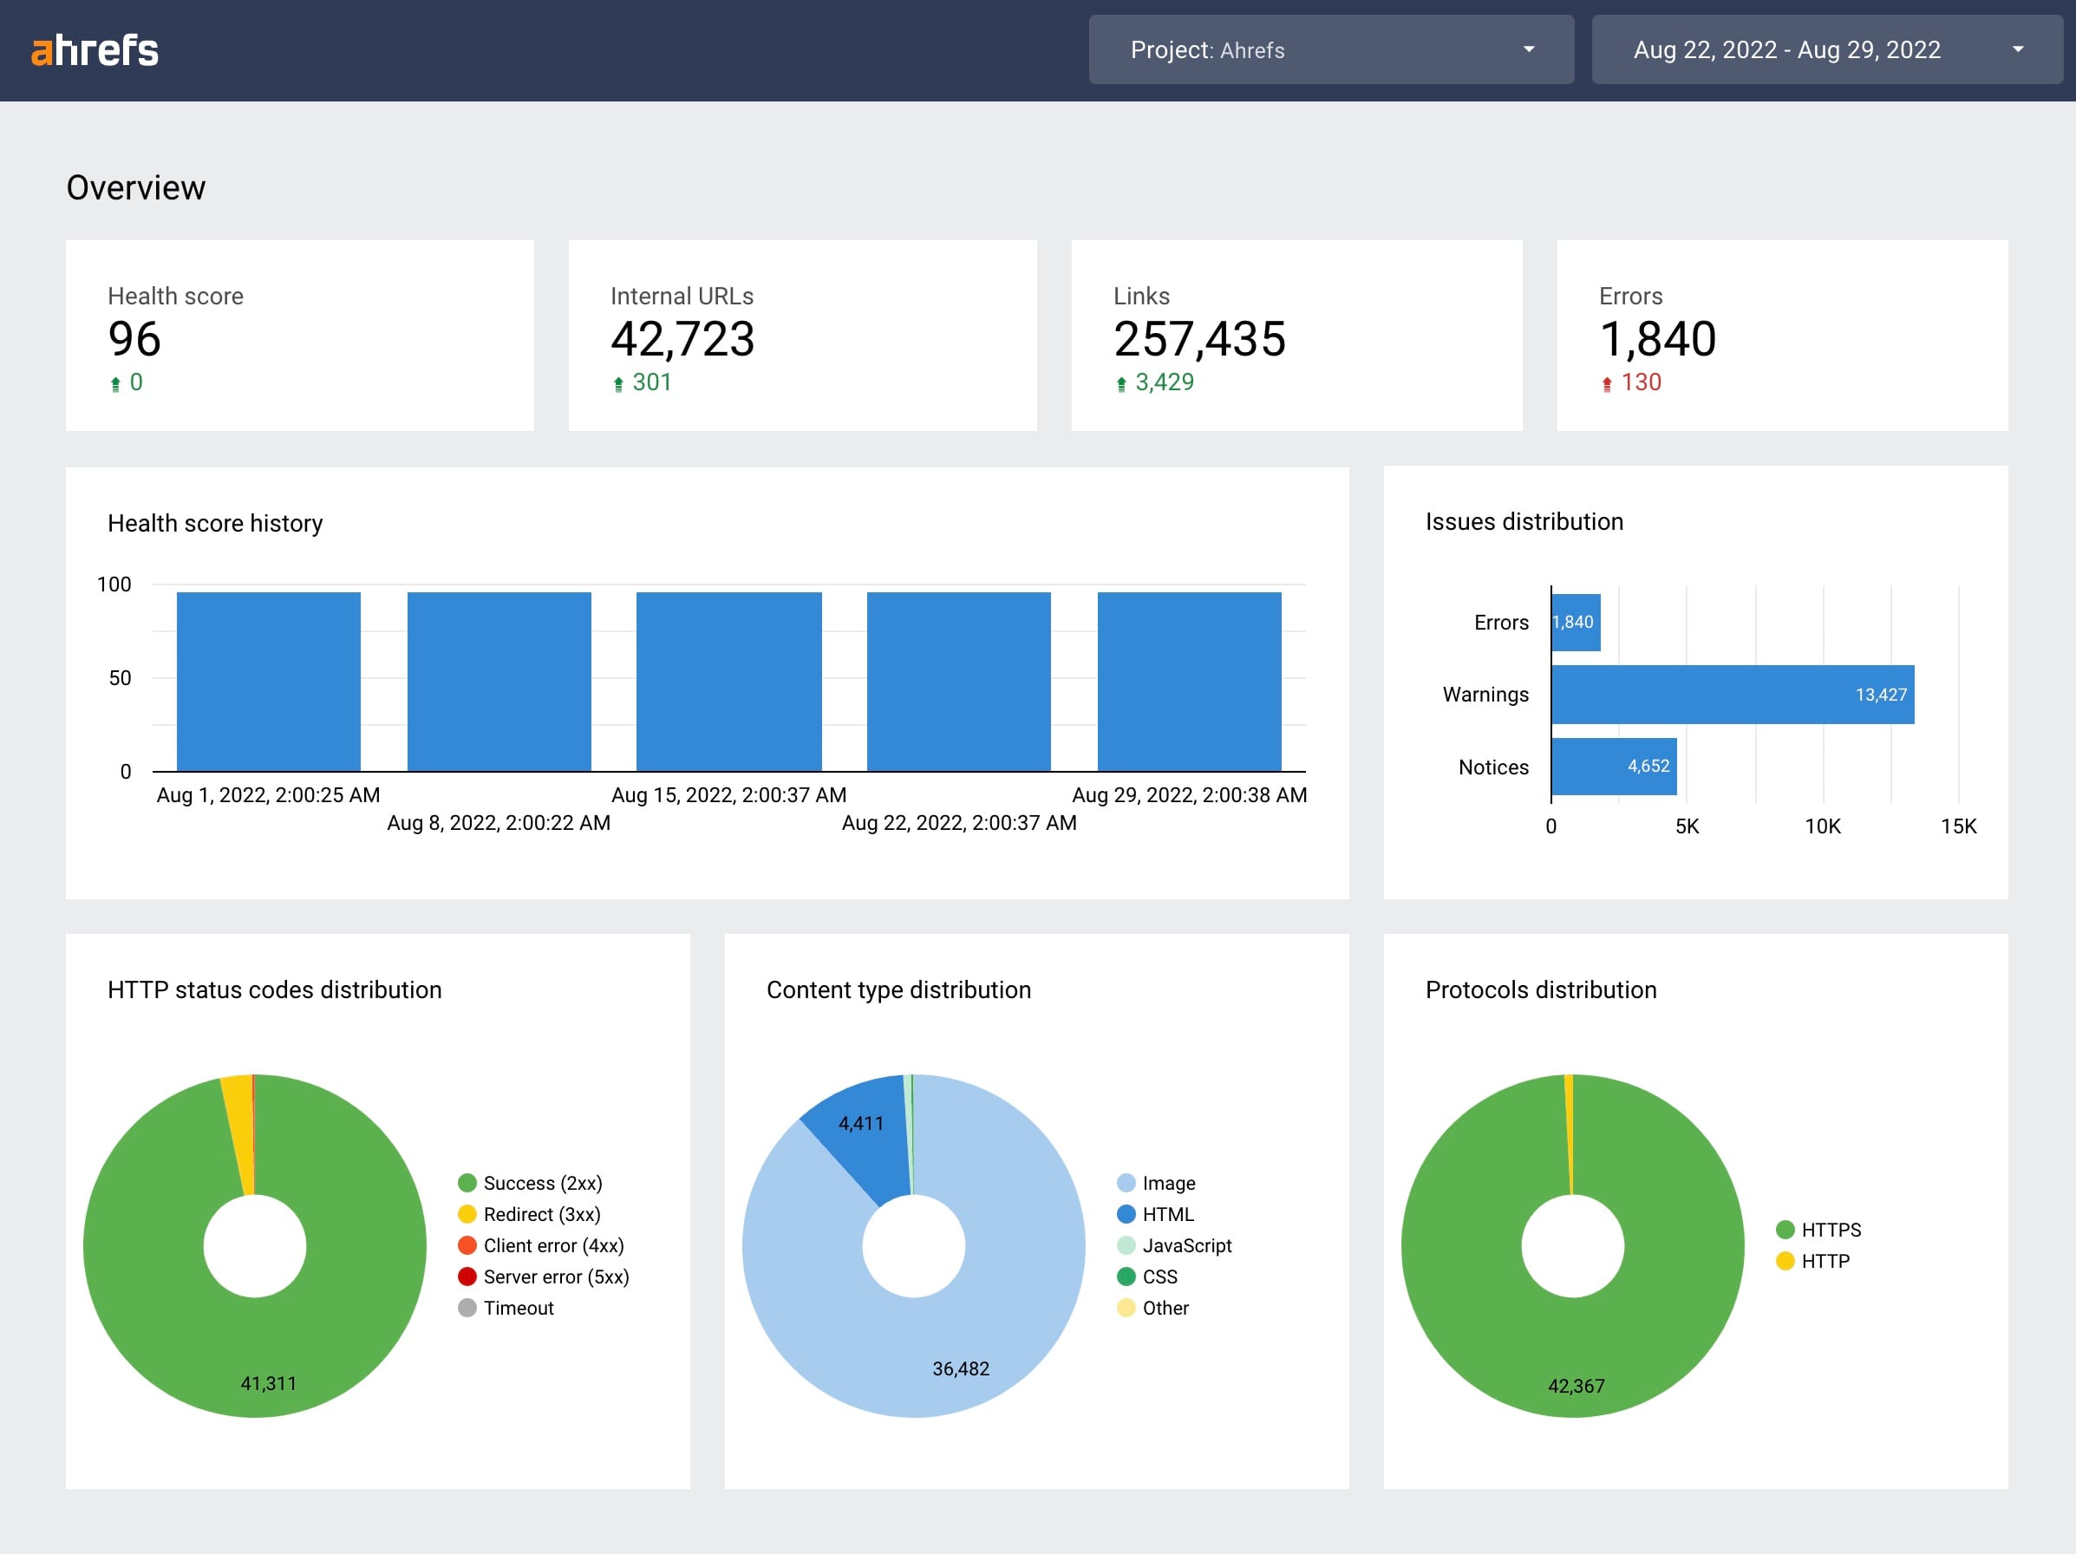Image resolution: width=2076 pixels, height=1554 pixels.
Task: Click the green arrow under Internal URLs
Action: [618, 384]
